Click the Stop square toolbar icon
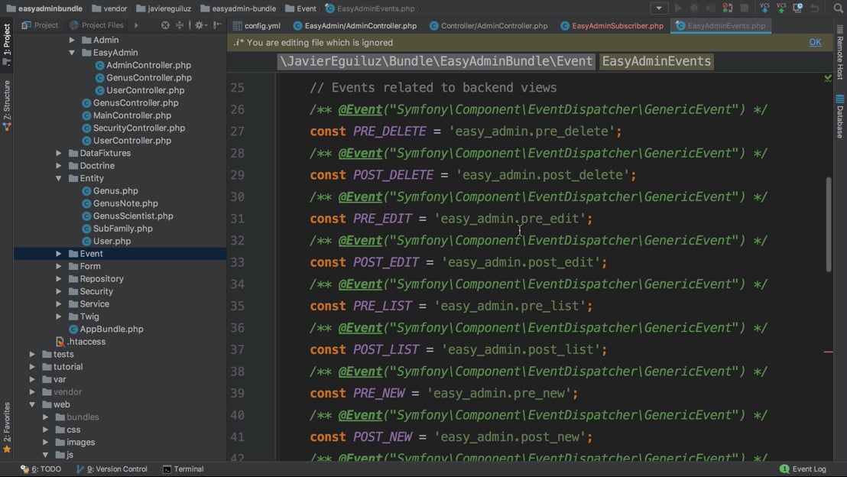The height and width of the screenshot is (477, 847). point(745,8)
